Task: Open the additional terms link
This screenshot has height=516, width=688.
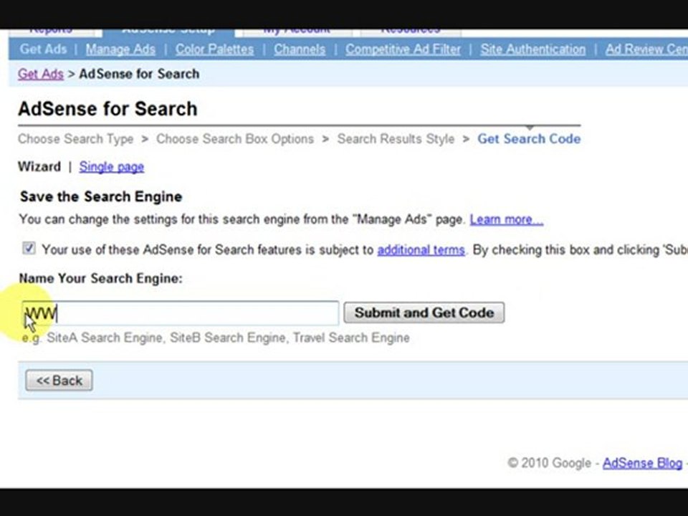Action: tap(421, 249)
